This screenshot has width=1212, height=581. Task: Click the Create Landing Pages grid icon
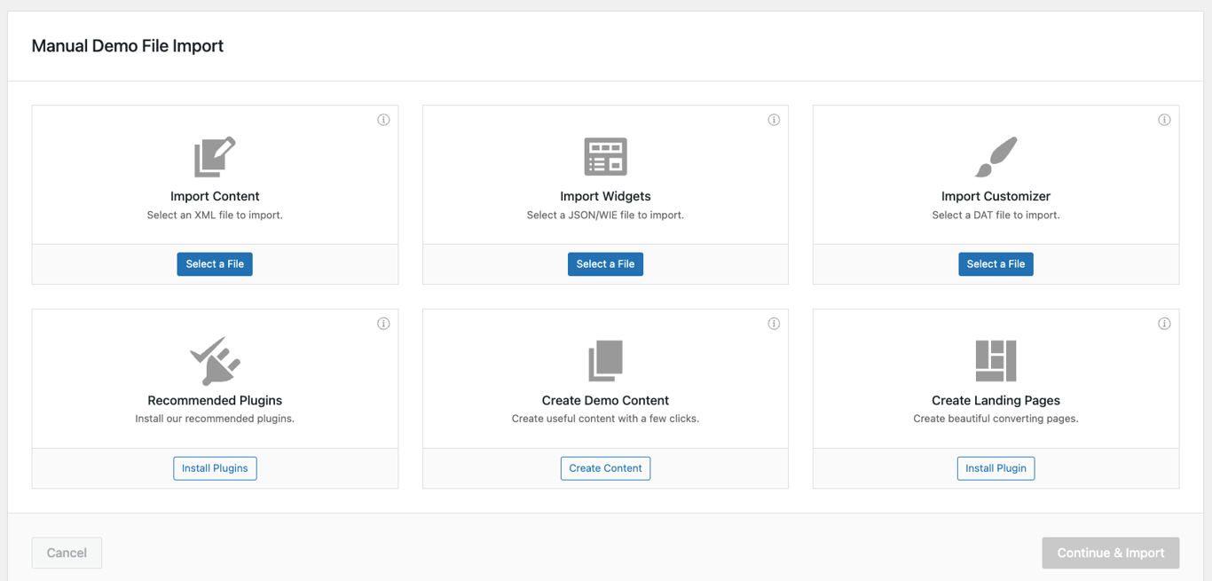(x=996, y=361)
